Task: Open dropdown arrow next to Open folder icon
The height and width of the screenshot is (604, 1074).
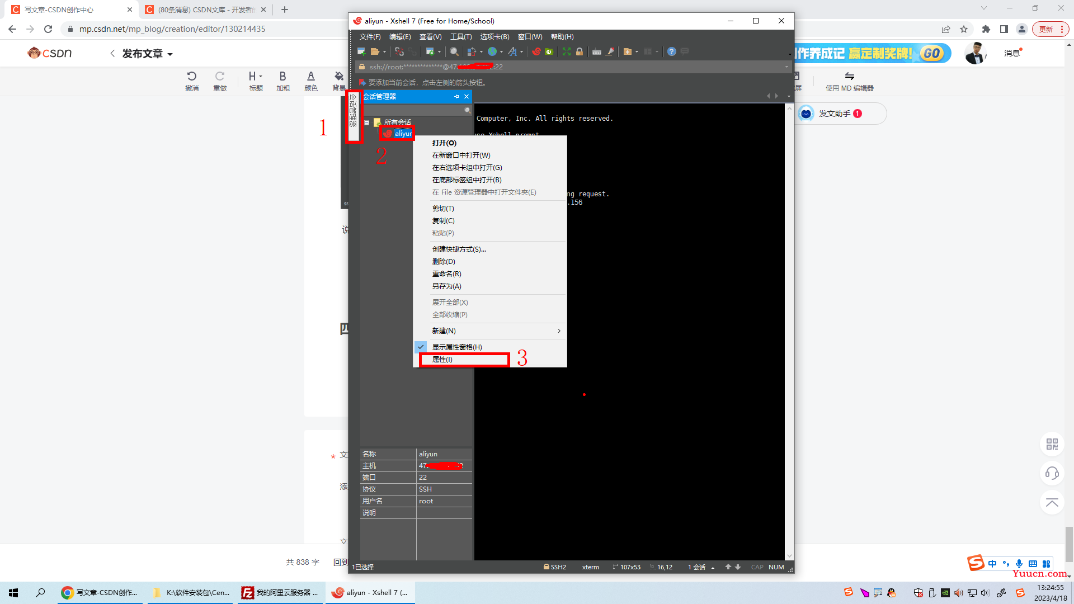Action: coord(384,51)
